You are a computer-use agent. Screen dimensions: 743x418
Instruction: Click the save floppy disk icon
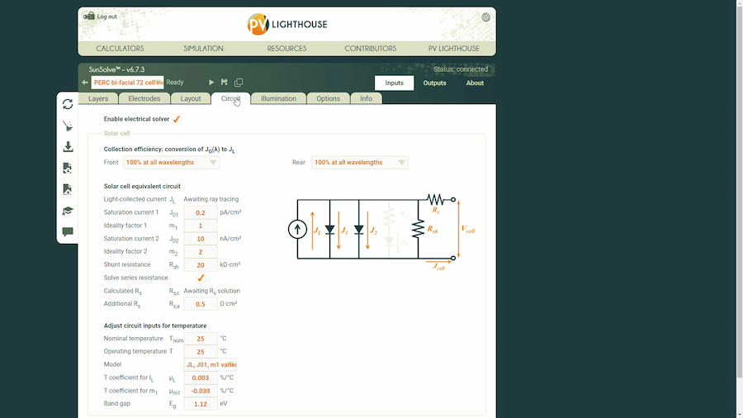[x=225, y=83]
